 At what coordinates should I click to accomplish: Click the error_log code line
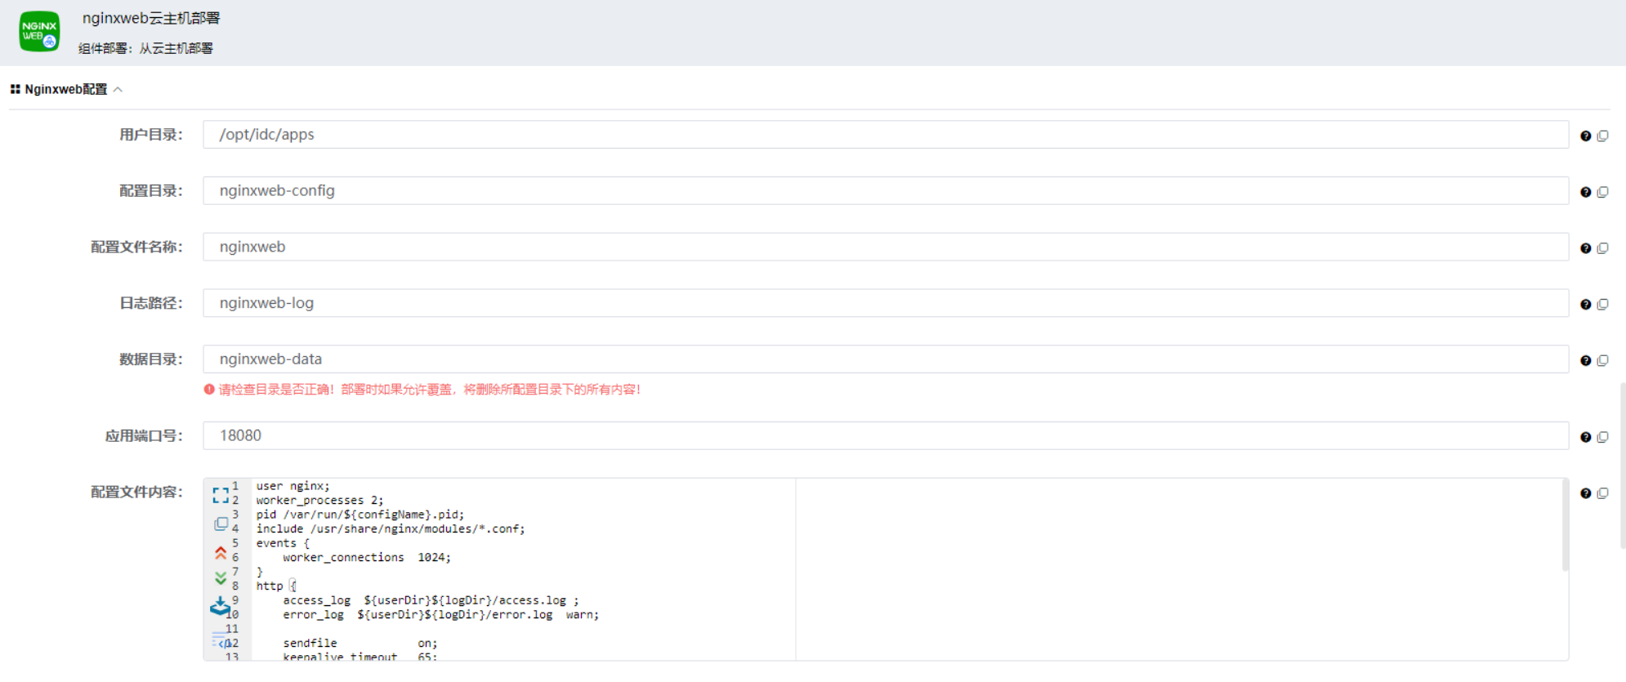pos(440,615)
